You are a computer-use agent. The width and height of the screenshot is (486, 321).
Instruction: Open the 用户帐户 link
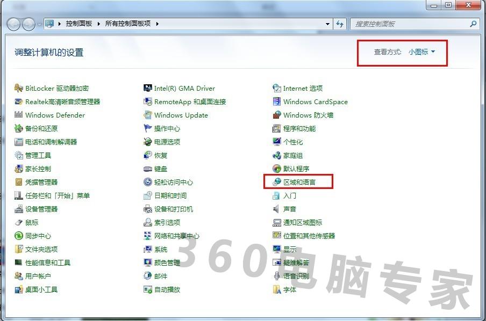[38, 276]
